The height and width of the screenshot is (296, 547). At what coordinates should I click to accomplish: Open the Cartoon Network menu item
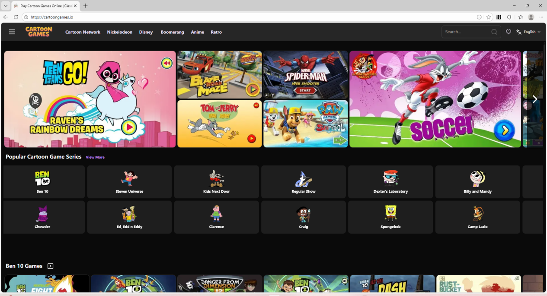[83, 32]
